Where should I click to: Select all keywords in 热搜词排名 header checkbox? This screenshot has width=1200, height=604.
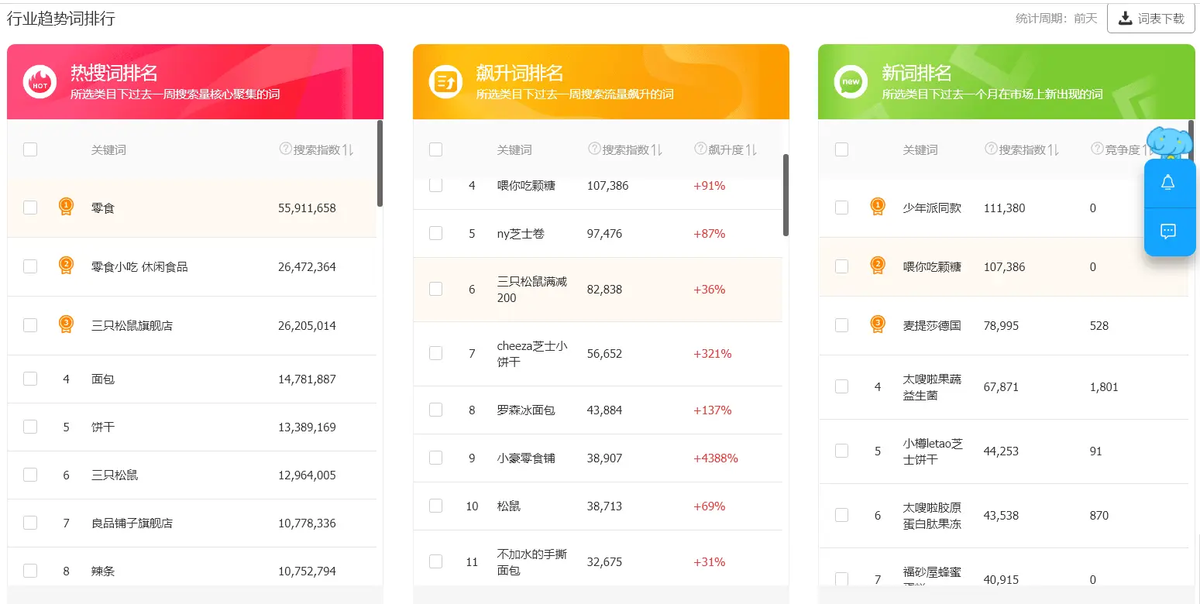30,149
